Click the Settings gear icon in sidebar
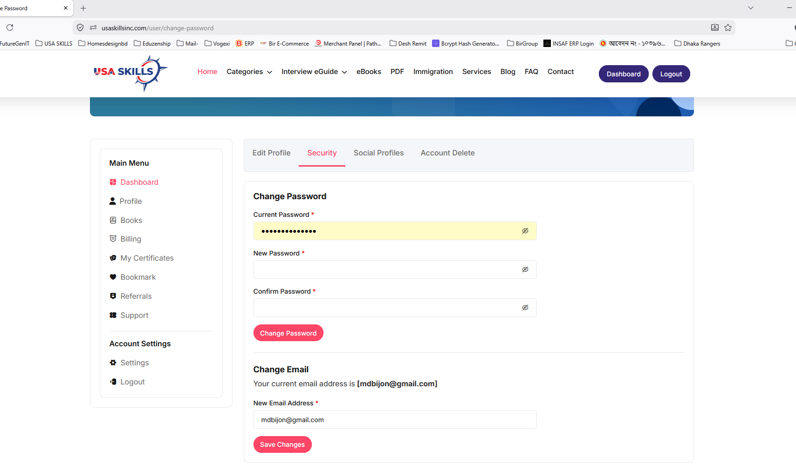796x471 pixels. coord(113,363)
